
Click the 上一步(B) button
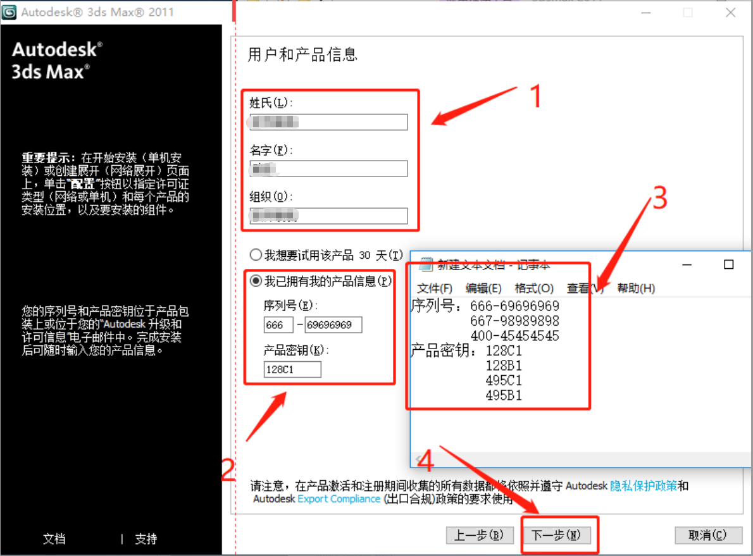click(x=480, y=535)
